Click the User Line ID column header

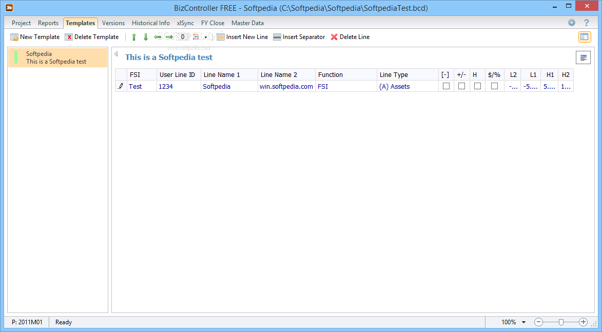tap(179, 74)
